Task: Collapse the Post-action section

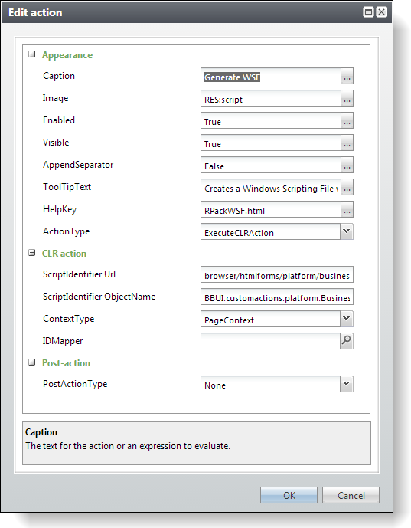Action: point(32,362)
